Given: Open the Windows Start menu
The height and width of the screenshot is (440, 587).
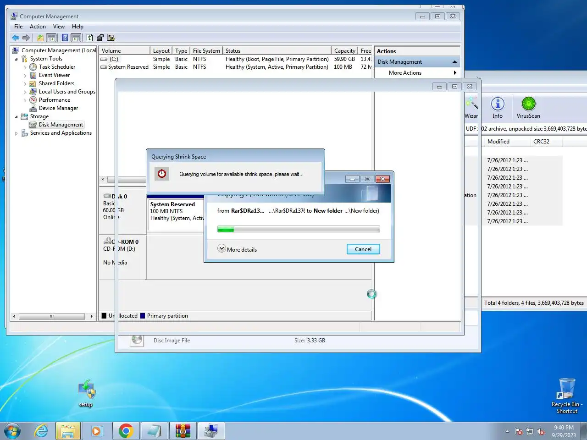Looking at the screenshot, I should click(12, 431).
